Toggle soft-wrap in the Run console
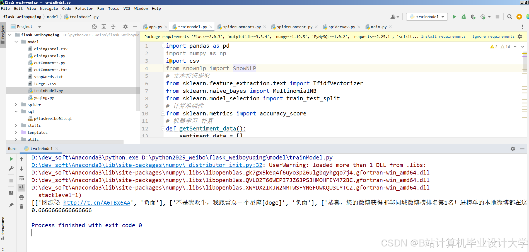 pyautogui.click(x=21, y=178)
